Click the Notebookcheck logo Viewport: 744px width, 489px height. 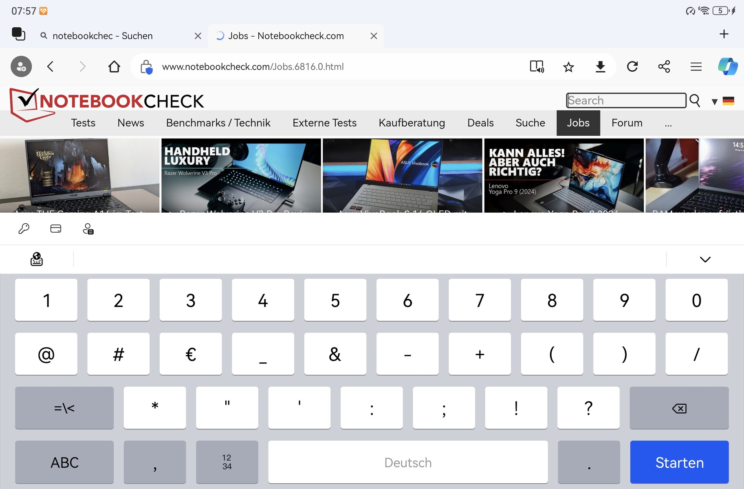pyautogui.click(x=107, y=104)
